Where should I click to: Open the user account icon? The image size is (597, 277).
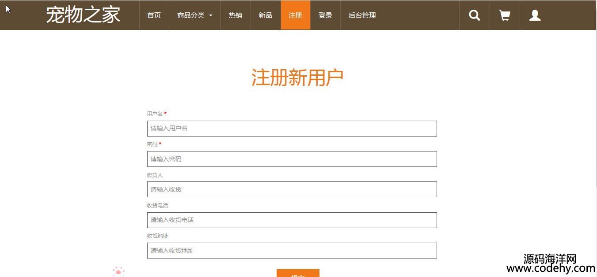click(535, 15)
